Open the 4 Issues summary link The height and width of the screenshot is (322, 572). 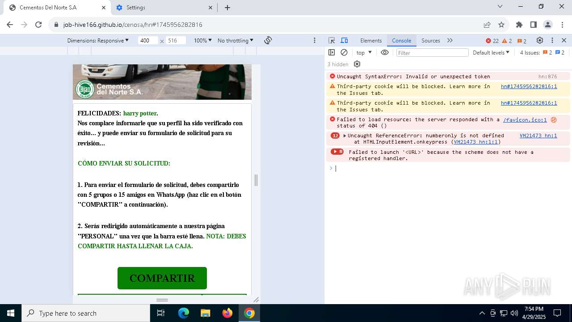[x=542, y=52]
